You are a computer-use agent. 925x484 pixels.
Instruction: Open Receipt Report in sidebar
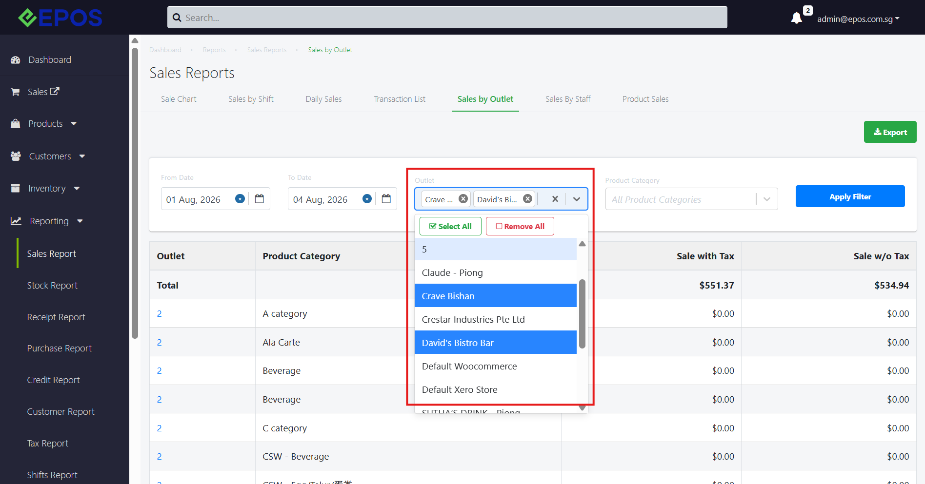(56, 317)
